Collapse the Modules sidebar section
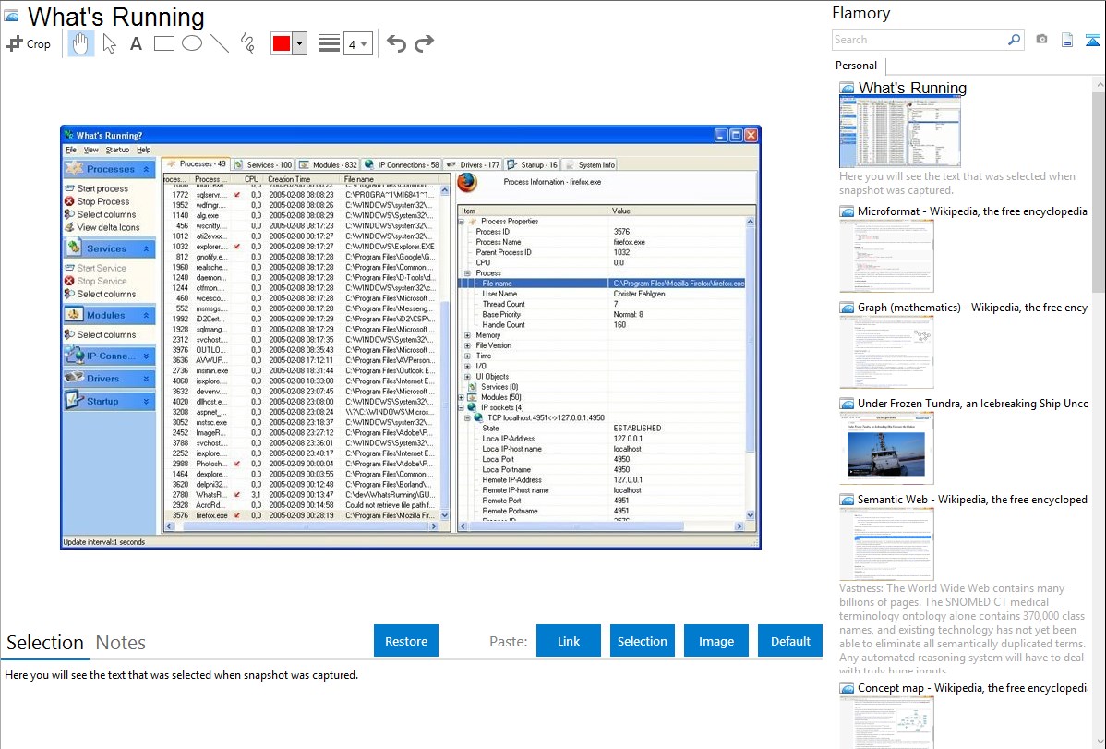1106x749 pixels. coord(146,316)
